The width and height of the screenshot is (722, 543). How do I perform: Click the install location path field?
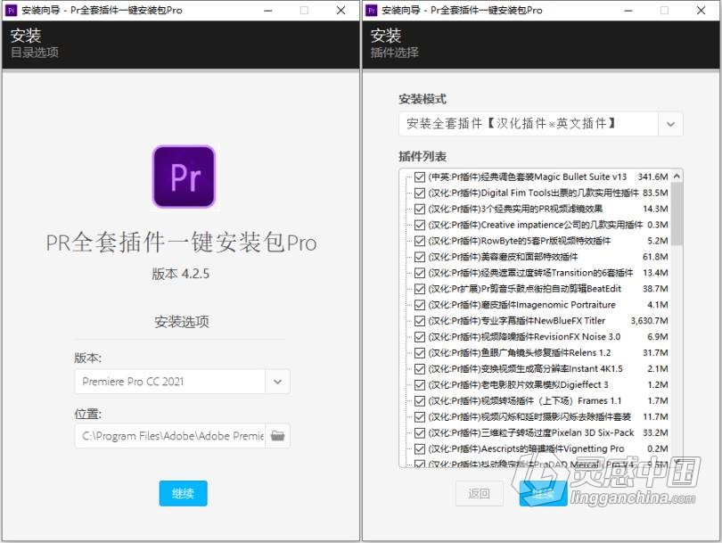pos(170,436)
